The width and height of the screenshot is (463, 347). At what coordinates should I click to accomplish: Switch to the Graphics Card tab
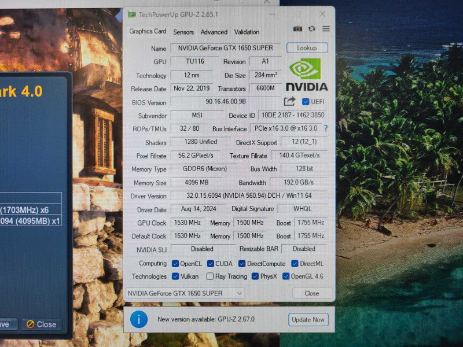(148, 31)
